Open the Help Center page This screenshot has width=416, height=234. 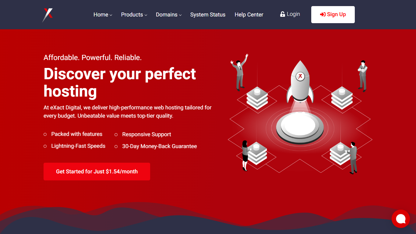coord(249,15)
